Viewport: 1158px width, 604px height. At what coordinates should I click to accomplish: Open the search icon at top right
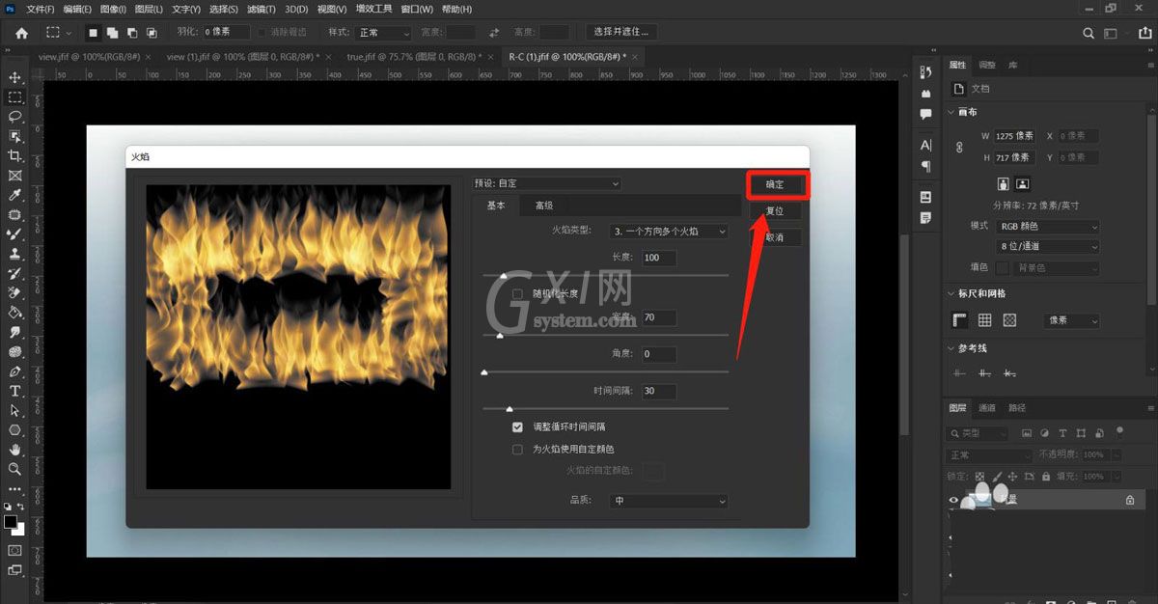(x=1089, y=33)
